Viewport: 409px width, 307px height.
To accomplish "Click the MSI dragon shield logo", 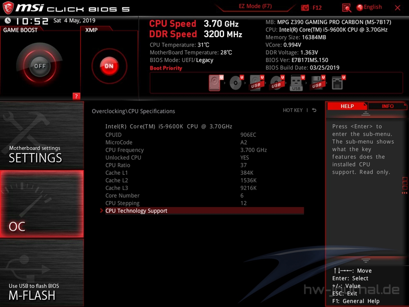I will coord(8,8).
